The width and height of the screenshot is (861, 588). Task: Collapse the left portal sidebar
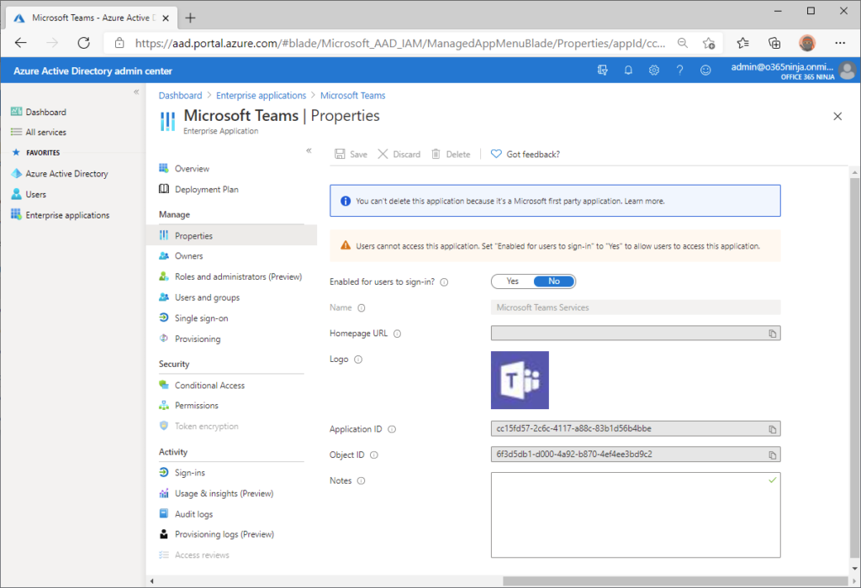pyautogui.click(x=136, y=92)
